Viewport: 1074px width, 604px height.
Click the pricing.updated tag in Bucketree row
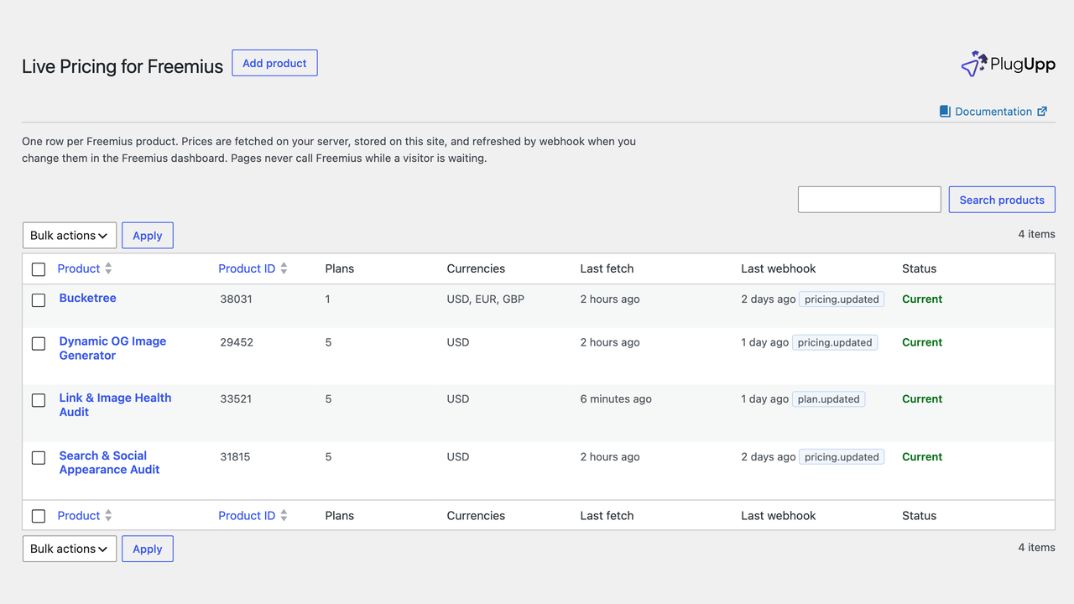click(842, 299)
